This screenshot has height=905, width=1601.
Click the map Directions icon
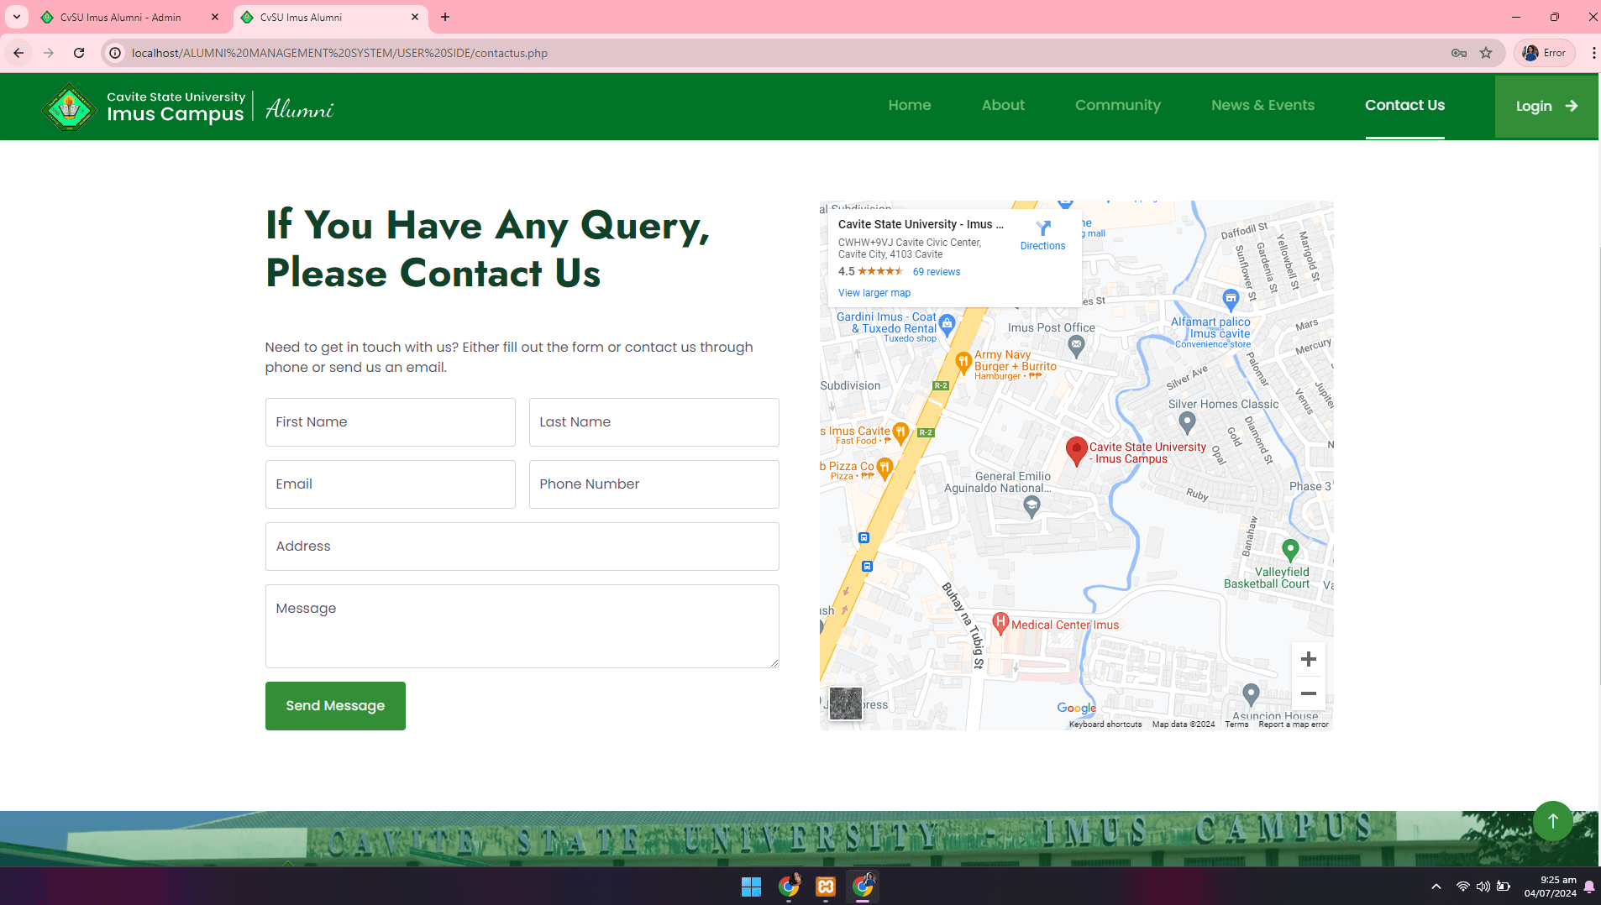pyautogui.click(x=1042, y=229)
